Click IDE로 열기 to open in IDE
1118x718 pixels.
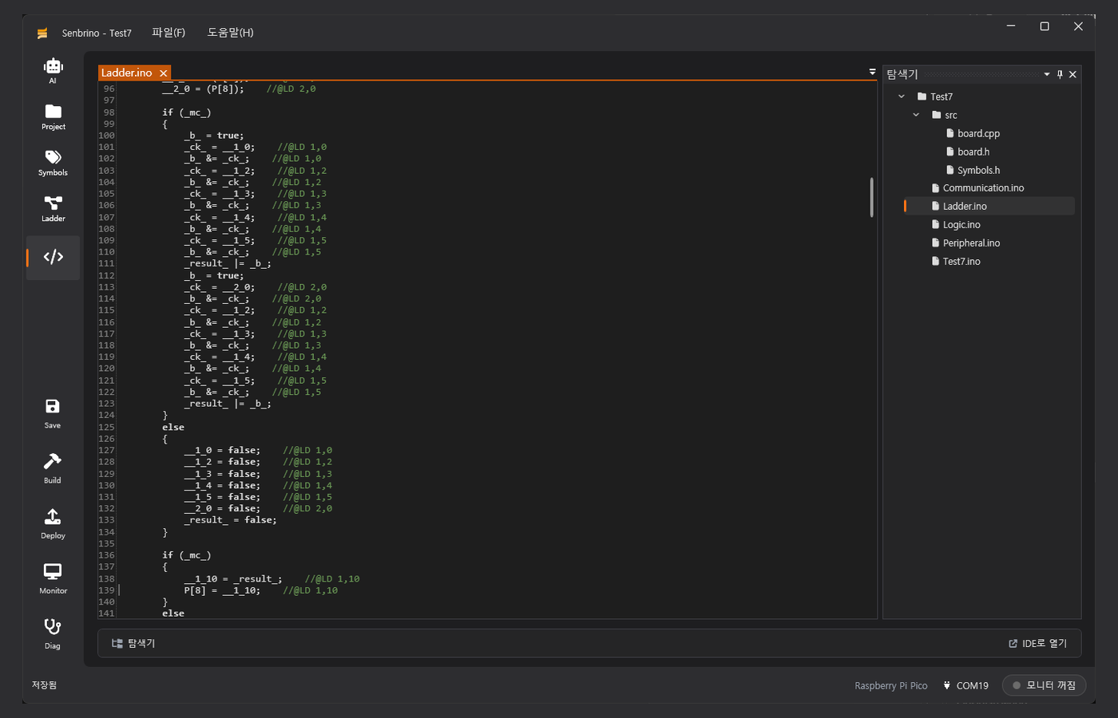[1037, 643]
